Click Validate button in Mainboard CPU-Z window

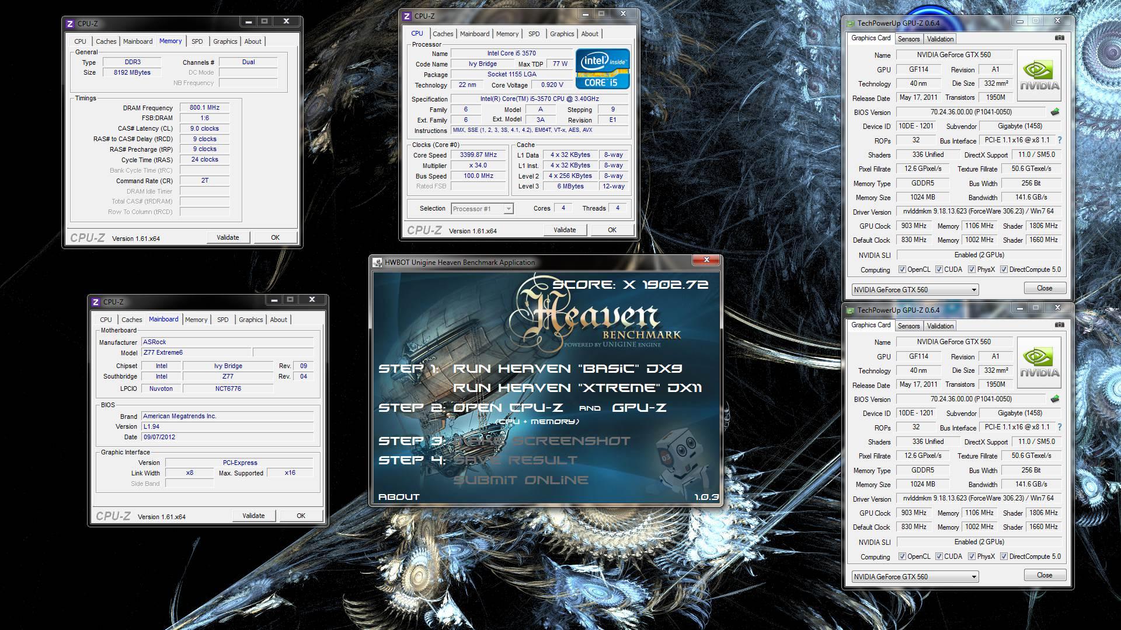[x=253, y=516]
